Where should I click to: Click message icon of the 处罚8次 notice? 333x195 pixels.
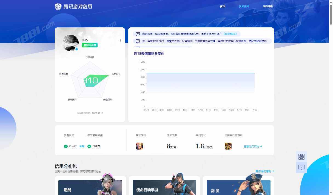(x=138, y=41)
